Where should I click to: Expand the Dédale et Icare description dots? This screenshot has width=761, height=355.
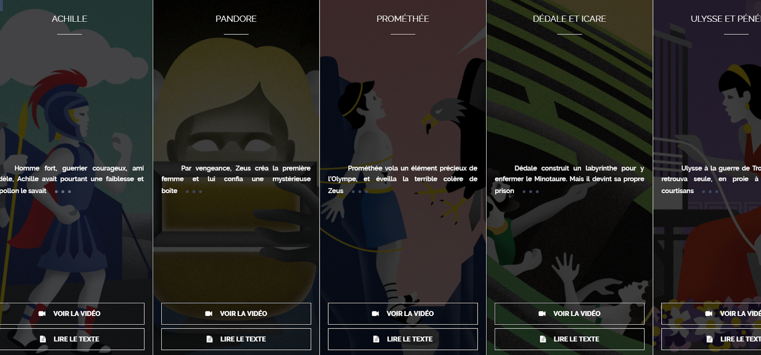click(530, 192)
